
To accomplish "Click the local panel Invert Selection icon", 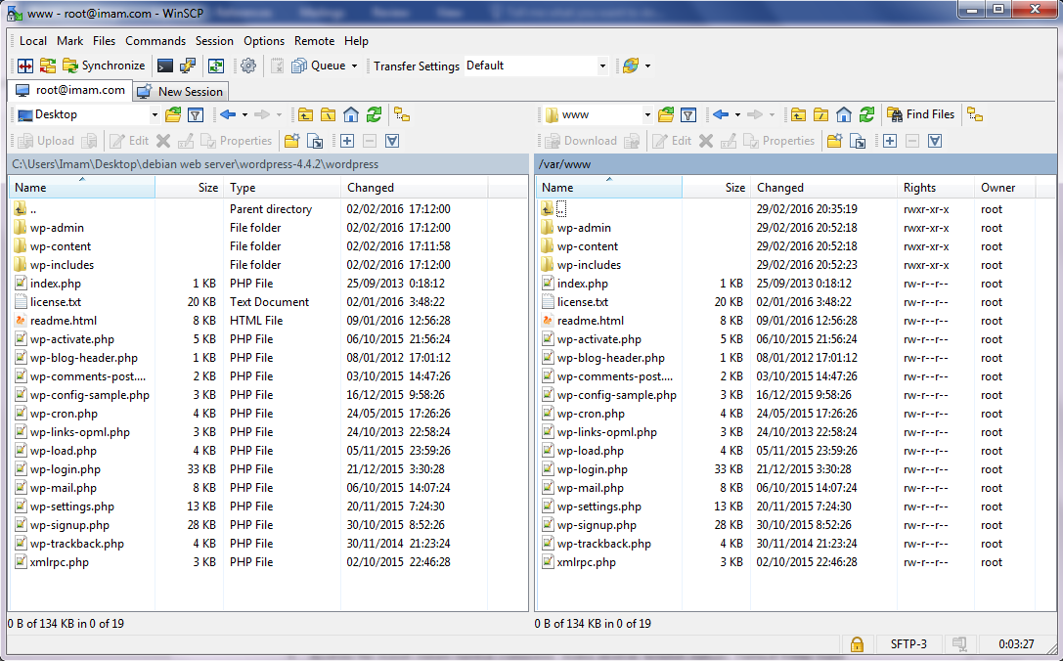I will pyautogui.click(x=392, y=141).
